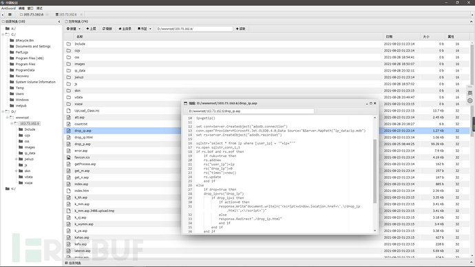Click the editor window's vertical scrollbar

(374, 171)
